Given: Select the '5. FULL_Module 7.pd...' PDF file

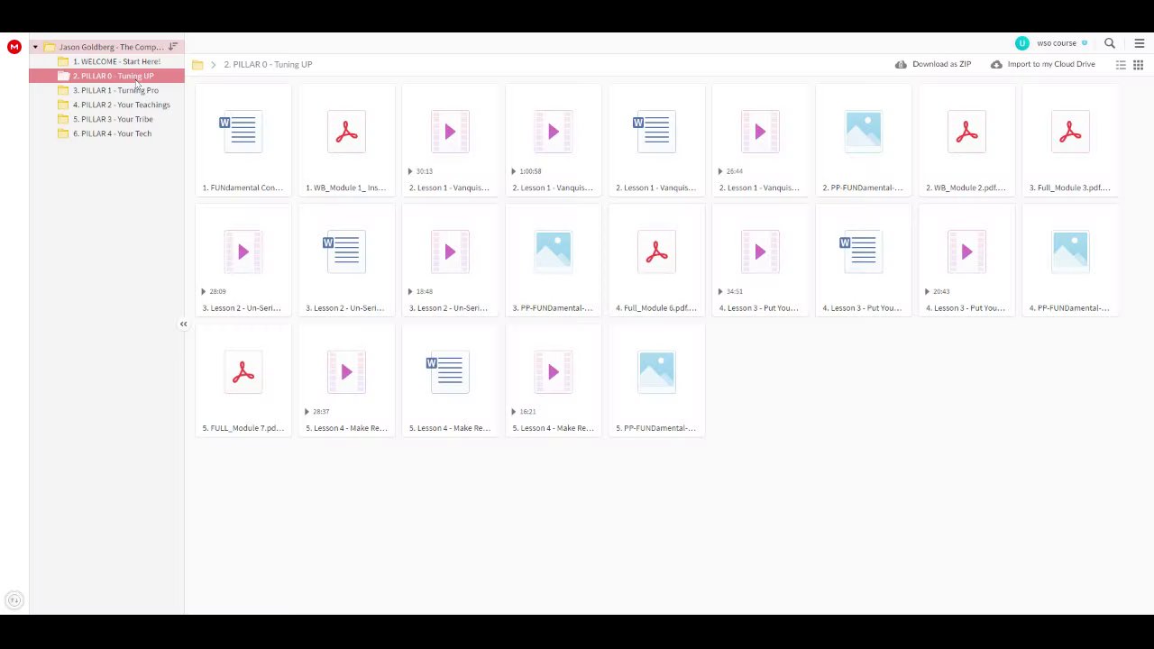Looking at the screenshot, I should pos(243,382).
